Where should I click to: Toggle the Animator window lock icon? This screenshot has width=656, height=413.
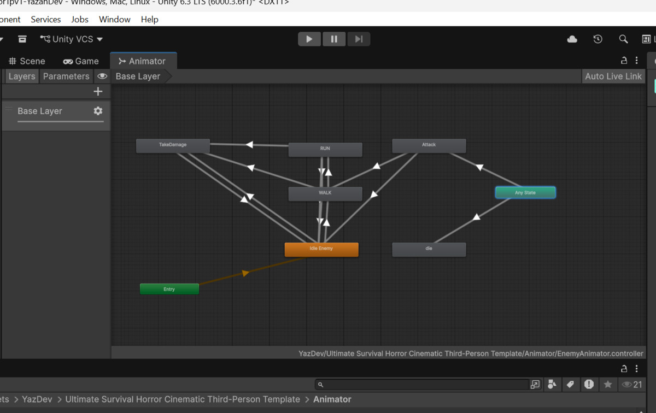point(624,61)
